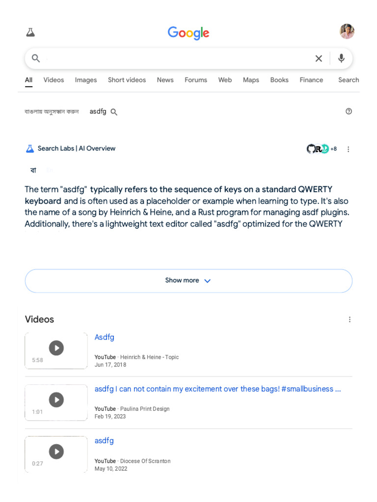The height and width of the screenshot is (502, 377).
Task: Open AI Overview three-dot options menu
Action: point(348,149)
